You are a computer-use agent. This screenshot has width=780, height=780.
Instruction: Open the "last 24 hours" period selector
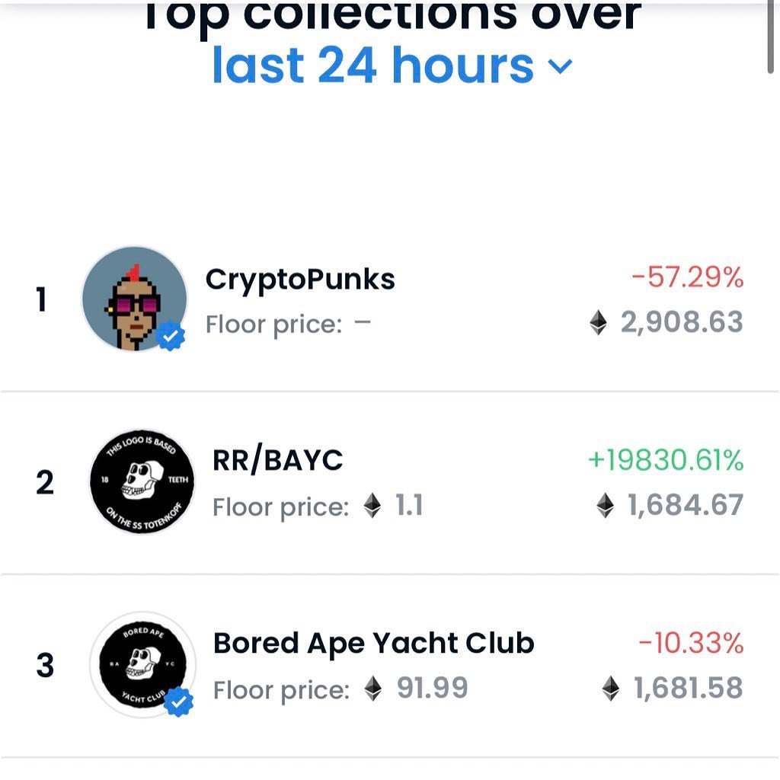(x=373, y=66)
